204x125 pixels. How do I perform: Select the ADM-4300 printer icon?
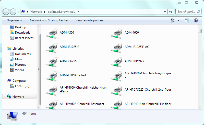click(x=52, y=34)
